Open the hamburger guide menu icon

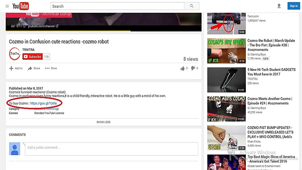(x=7, y=6)
